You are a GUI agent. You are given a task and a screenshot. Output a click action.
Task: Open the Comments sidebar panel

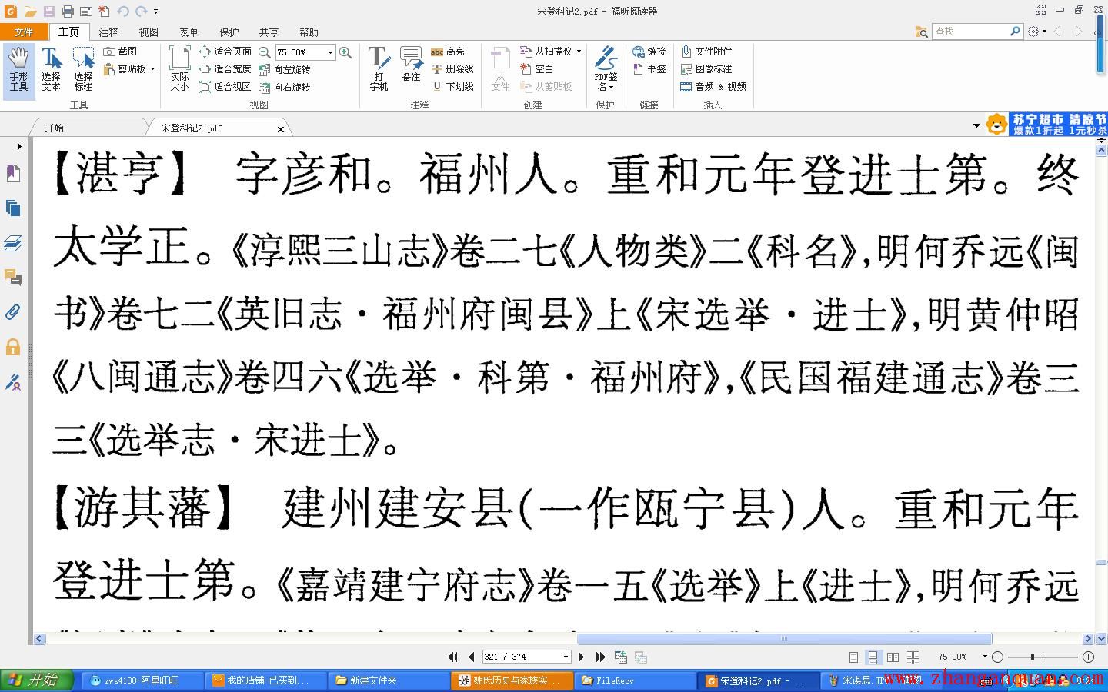point(13,277)
